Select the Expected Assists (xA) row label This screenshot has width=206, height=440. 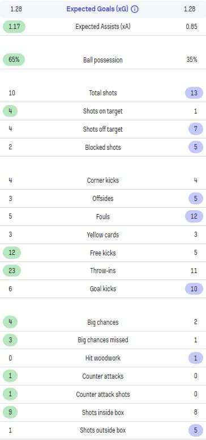point(103,27)
